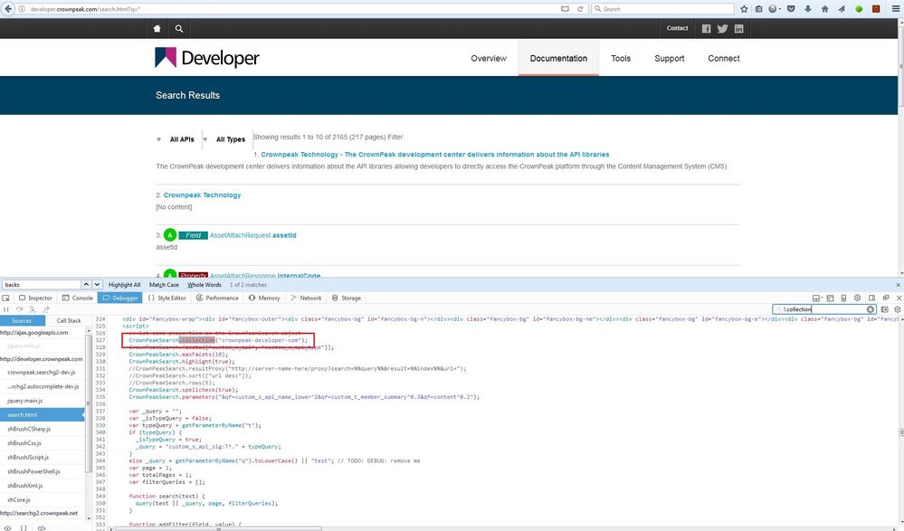Switch to Call Stack pane tab
The width and height of the screenshot is (904, 531).
pyautogui.click(x=69, y=320)
